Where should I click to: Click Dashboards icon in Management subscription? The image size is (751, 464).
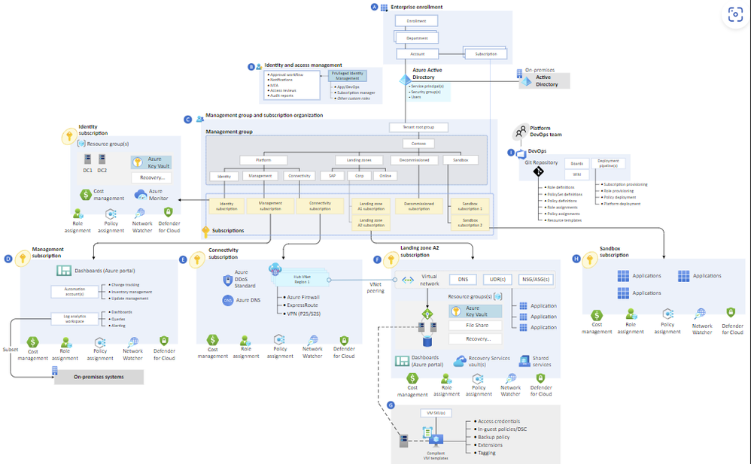pyautogui.click(x=64, y=271)
